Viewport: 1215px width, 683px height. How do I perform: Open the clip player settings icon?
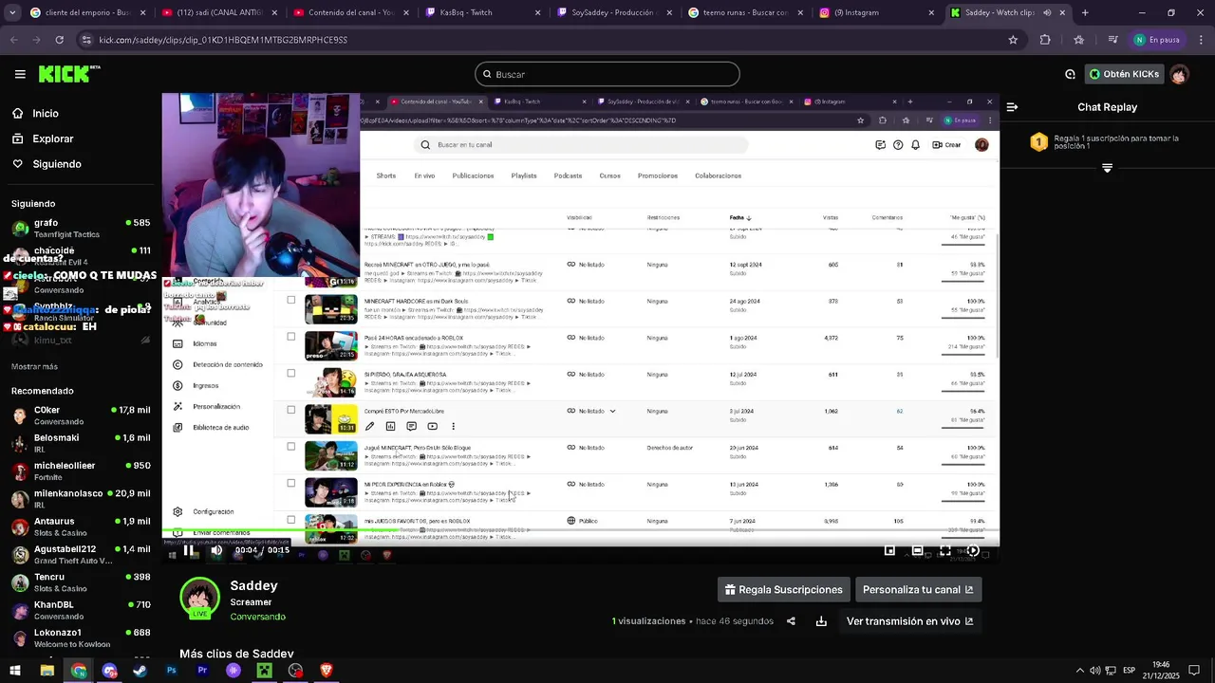pos(973,550)
